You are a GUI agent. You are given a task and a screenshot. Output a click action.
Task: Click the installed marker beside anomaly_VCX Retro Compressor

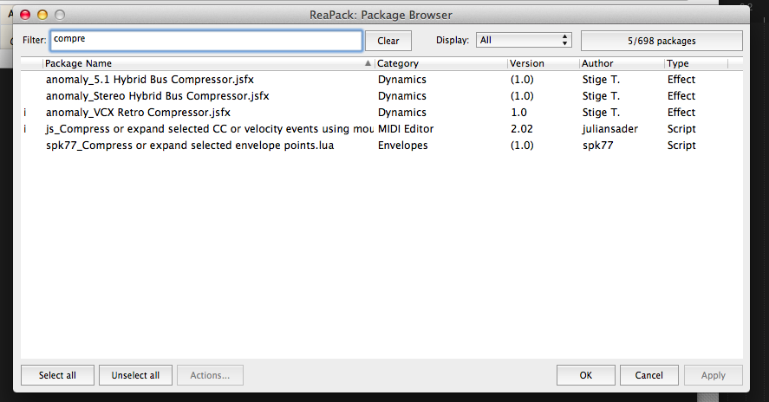(x=25, y=113)
